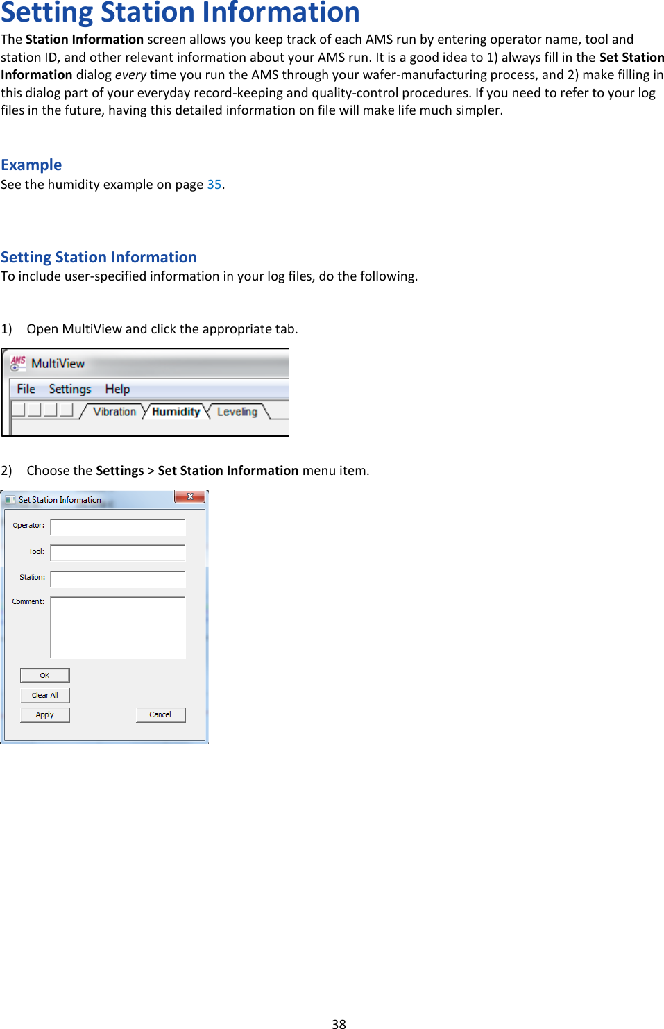
Task: Switch to the Humidity tab
Action: click(x=176, y=412)
